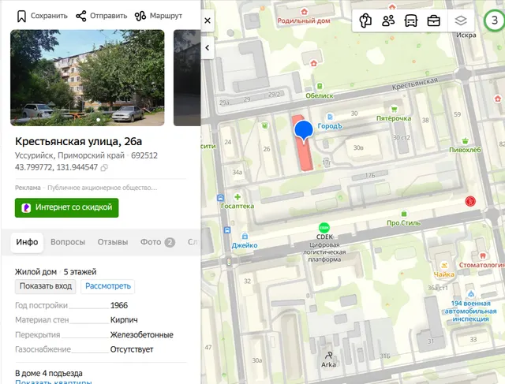Select the Обелиск map marker
Viewport: 505px width, 384px height.
tap(320, 86)
